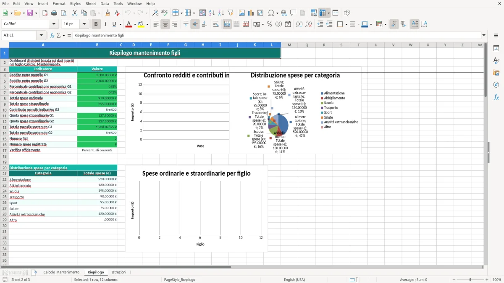Click the Print icon
This screenshot has height=283, width=504.
[x=54, y=13]
